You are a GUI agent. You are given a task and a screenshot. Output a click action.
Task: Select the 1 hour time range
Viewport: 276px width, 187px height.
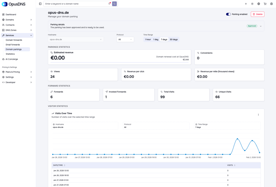pos(148,39)
